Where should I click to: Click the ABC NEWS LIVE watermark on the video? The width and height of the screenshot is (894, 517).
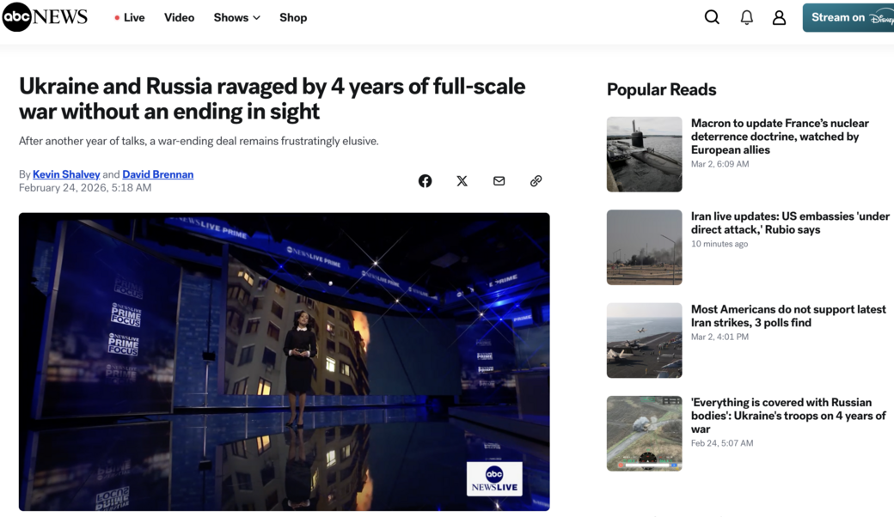[494, 478]
